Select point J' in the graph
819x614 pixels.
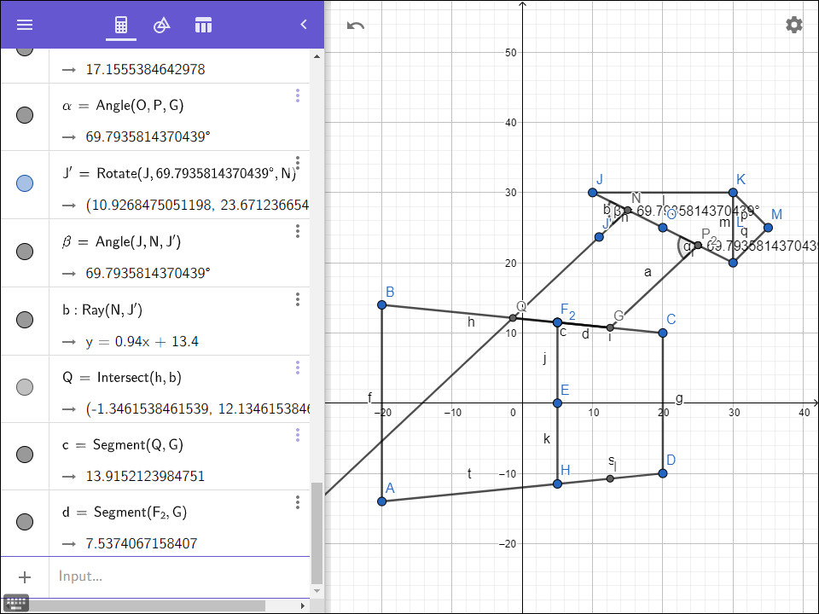tap(599, 237)
